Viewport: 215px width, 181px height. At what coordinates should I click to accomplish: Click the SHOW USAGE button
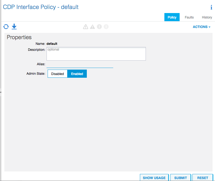(154, 177)
